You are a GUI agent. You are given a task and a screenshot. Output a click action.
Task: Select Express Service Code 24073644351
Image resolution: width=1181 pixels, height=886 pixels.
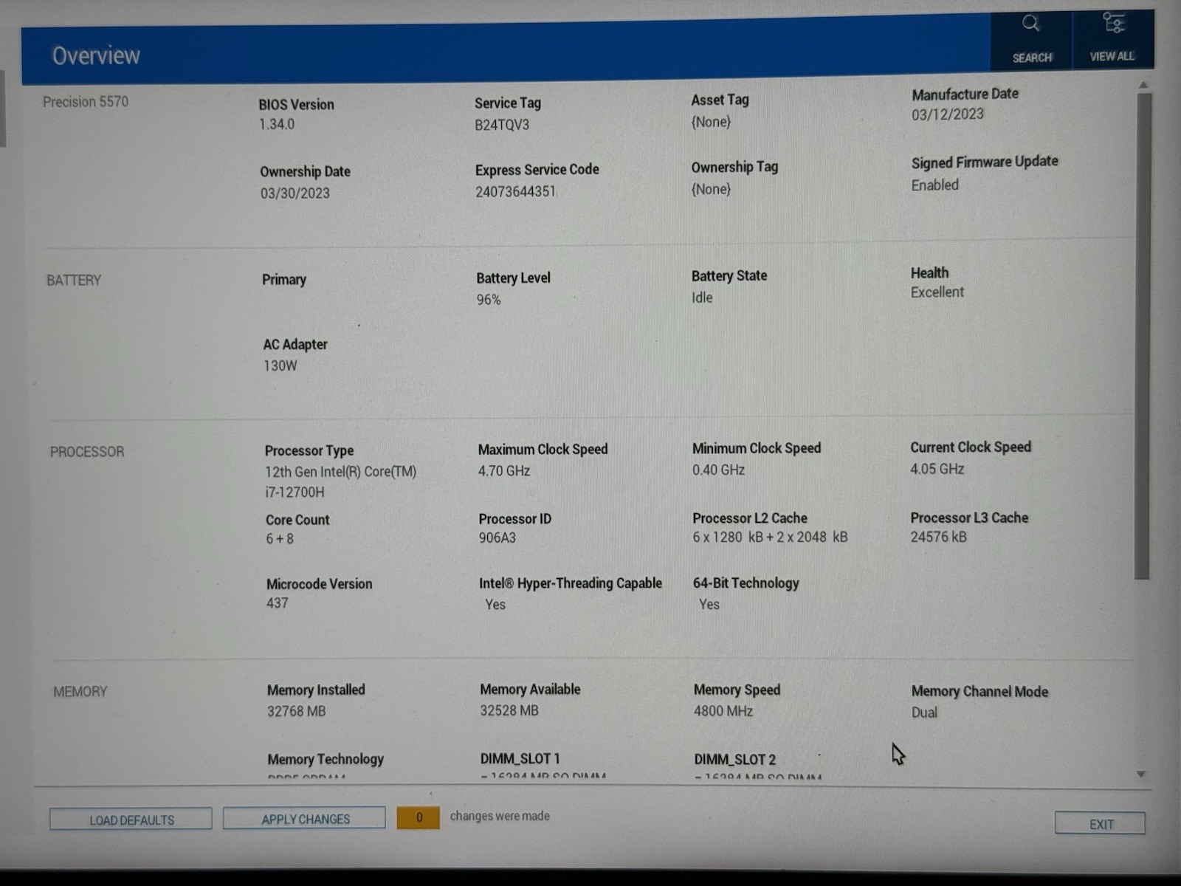click(515, 191)
